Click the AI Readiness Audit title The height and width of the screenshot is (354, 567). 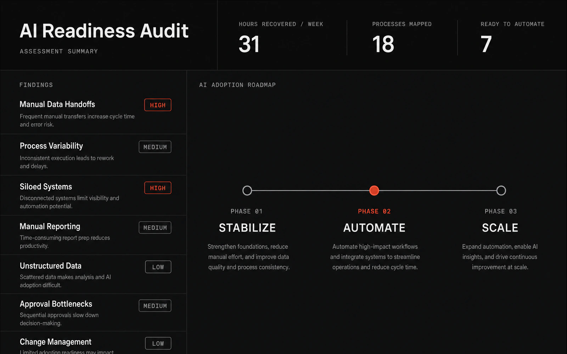click(x=104, y=31)
